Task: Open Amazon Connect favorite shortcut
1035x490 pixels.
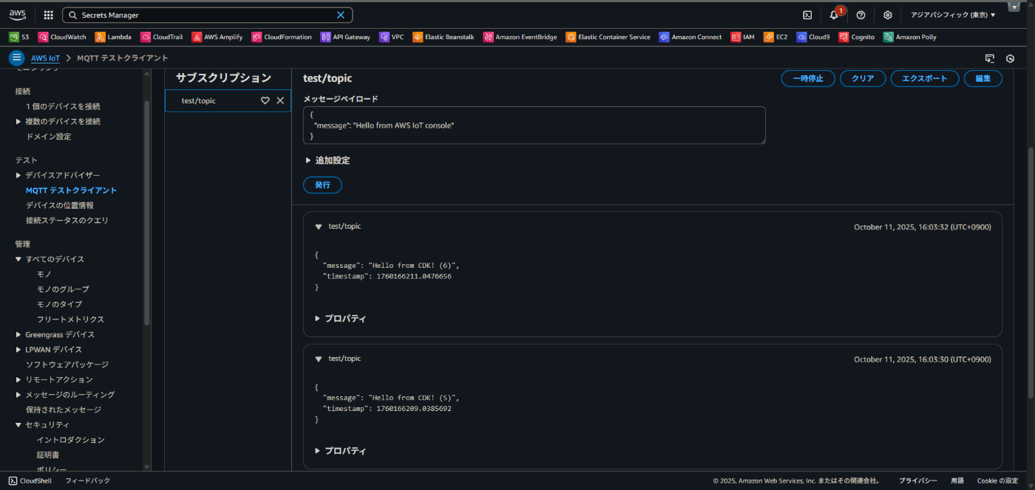Action: coord(690,37)
